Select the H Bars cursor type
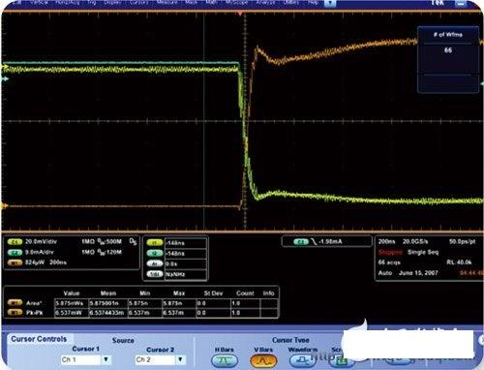The height and width of the screenshot is (370, 484). (225, 360)
